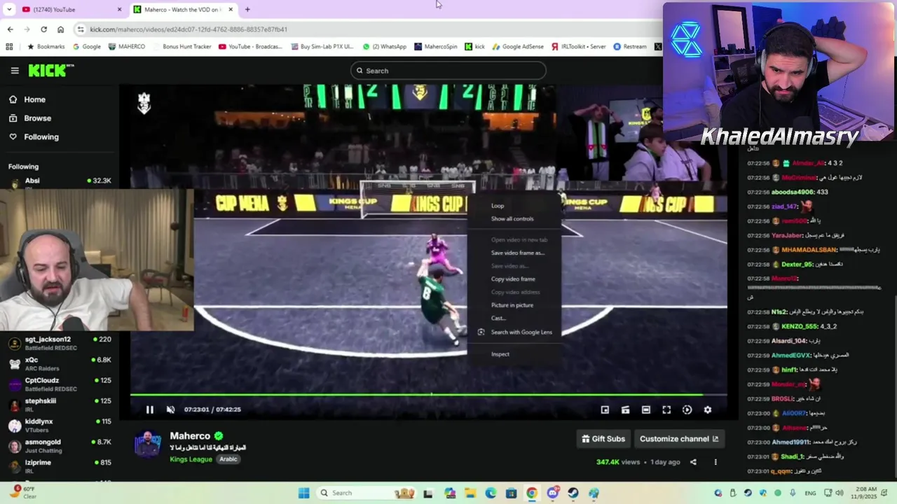Toggle theater mode in the player
Screen dimensions: 897x504
coord(646,410)
